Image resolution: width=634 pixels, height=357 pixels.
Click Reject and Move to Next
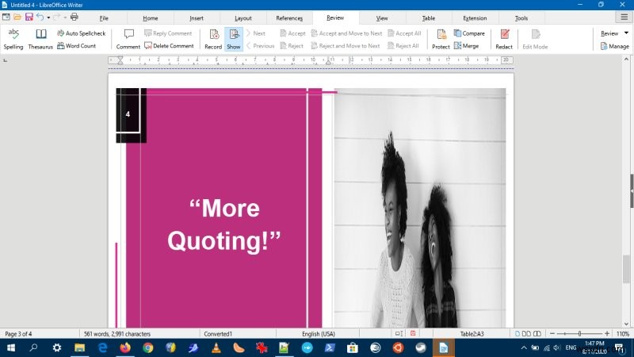346,46
